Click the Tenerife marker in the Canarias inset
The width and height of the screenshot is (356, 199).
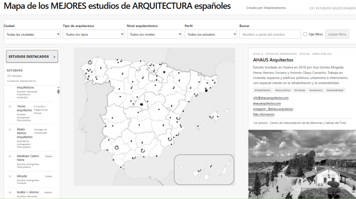(200, 171)
